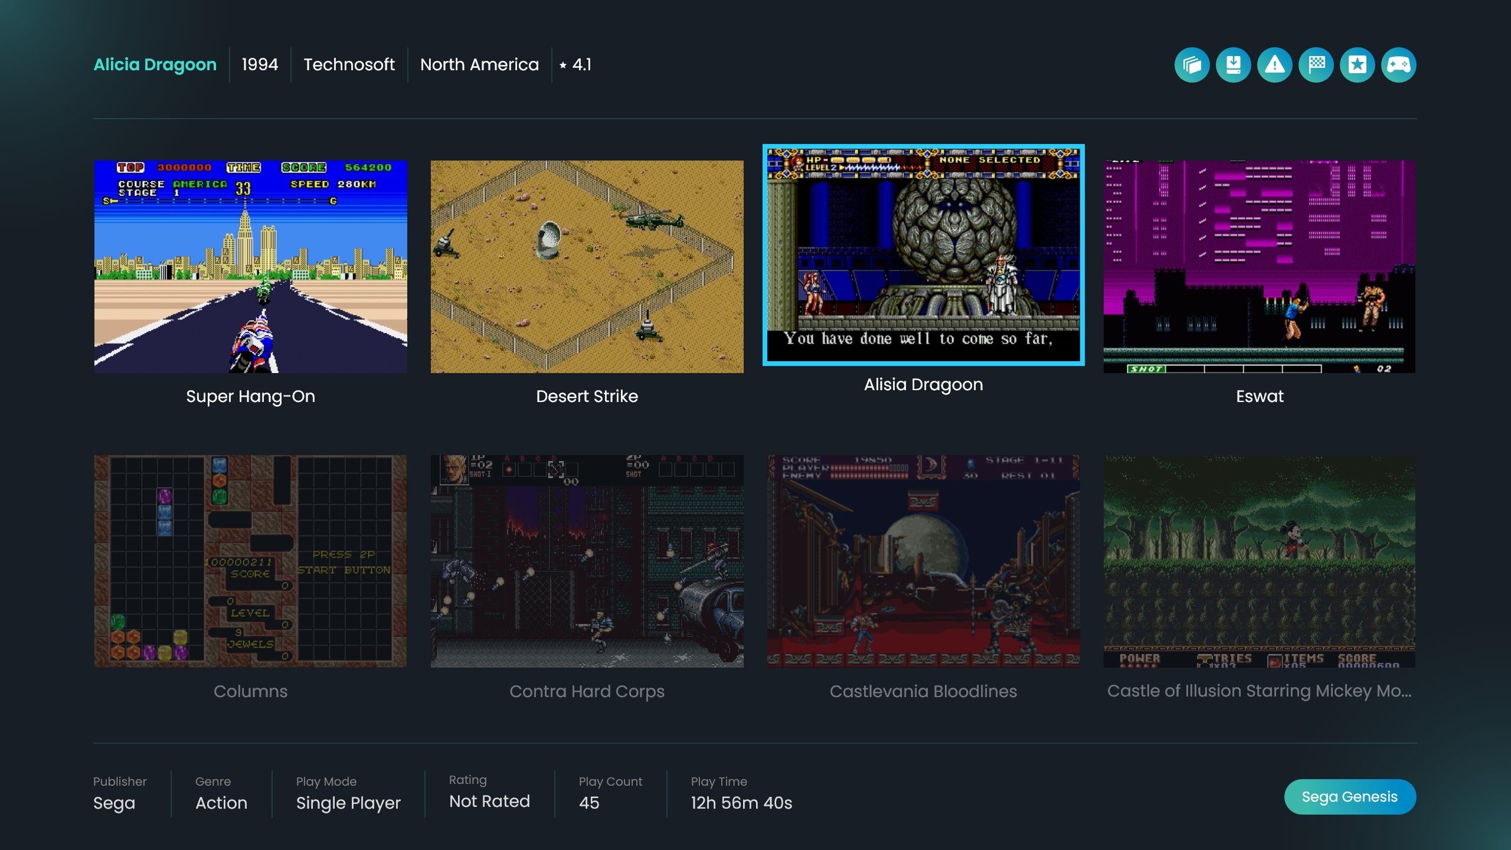Select the Desert Strike screenshot
Image resolution: width=1511 pixels, height=850 pixels.
(587, 266)
